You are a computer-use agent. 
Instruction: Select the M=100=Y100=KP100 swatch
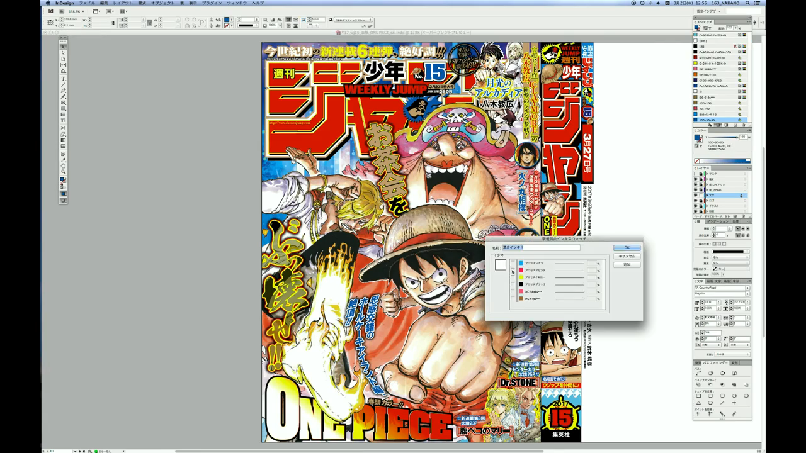coord(722,58)
